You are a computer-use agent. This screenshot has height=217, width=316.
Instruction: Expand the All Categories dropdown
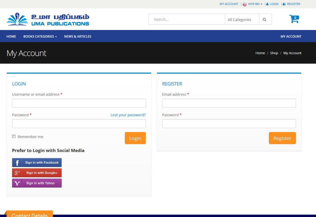[x=242, y=19]
